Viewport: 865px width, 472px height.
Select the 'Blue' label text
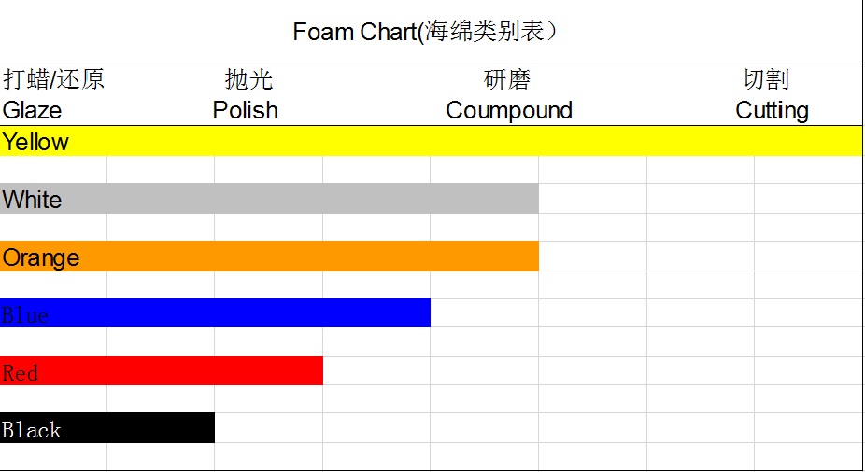click(25, 315)
